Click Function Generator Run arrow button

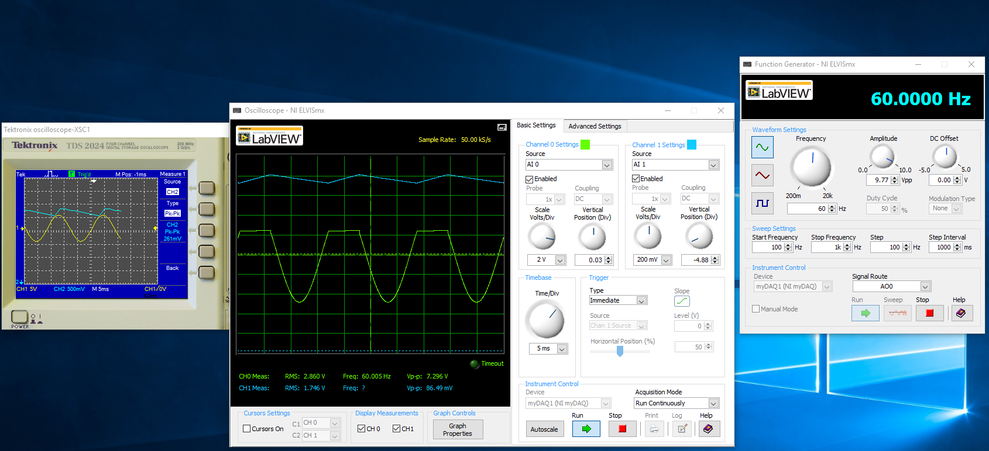click(866, 313)
